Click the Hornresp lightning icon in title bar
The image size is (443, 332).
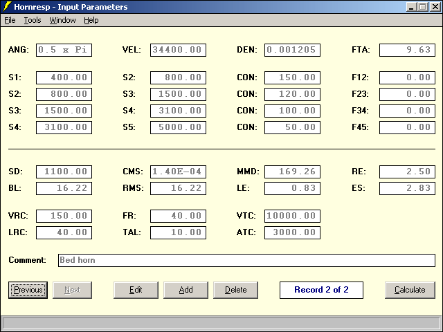coord(7,6)
